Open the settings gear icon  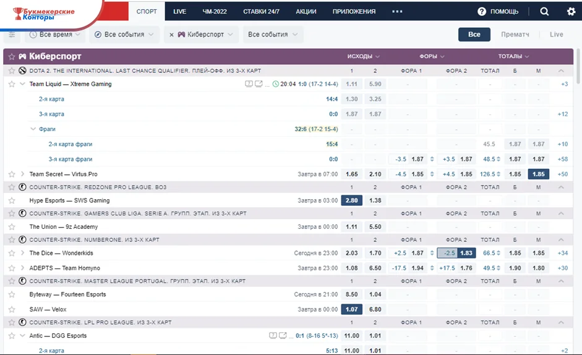coord(571,12)
